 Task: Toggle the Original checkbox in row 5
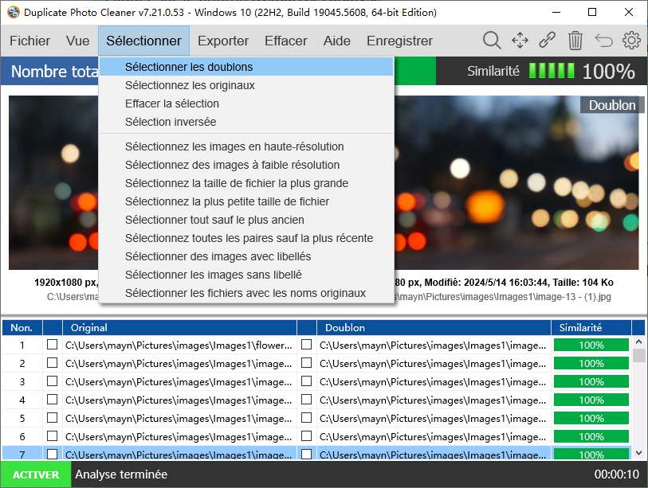click(53, 418)
